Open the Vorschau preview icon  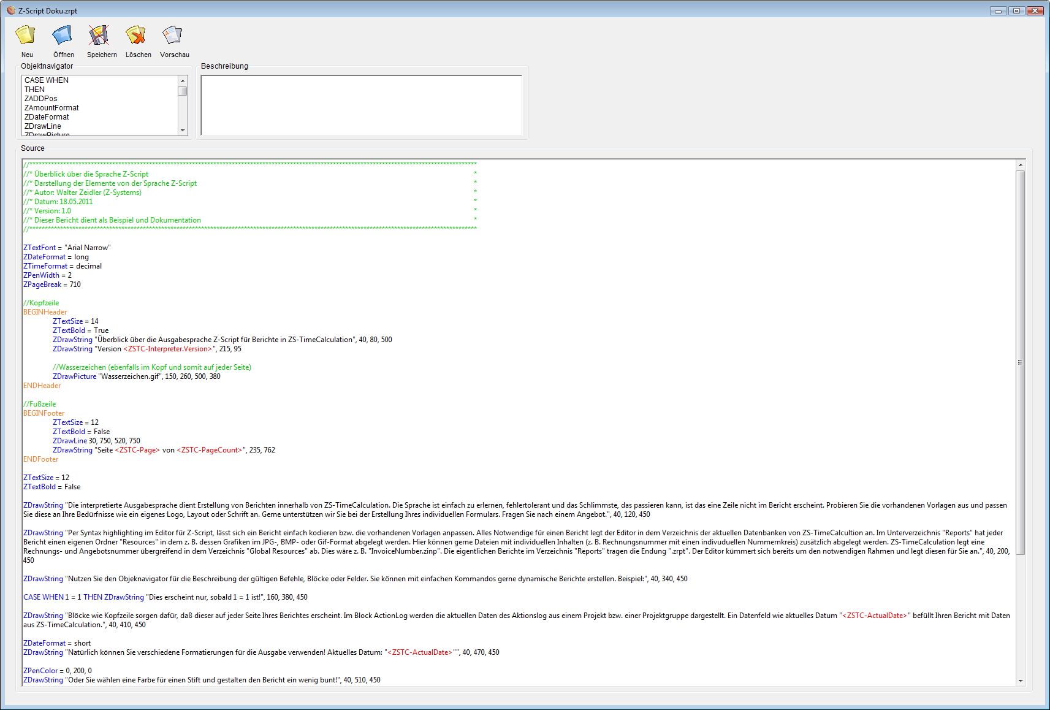pos(173,36)
